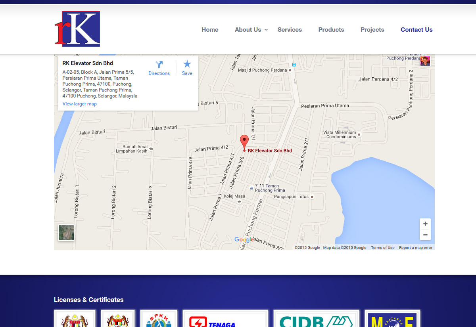Zoom out using the minus button
This screenshot has height=327, width=476.
pos(425,235)
